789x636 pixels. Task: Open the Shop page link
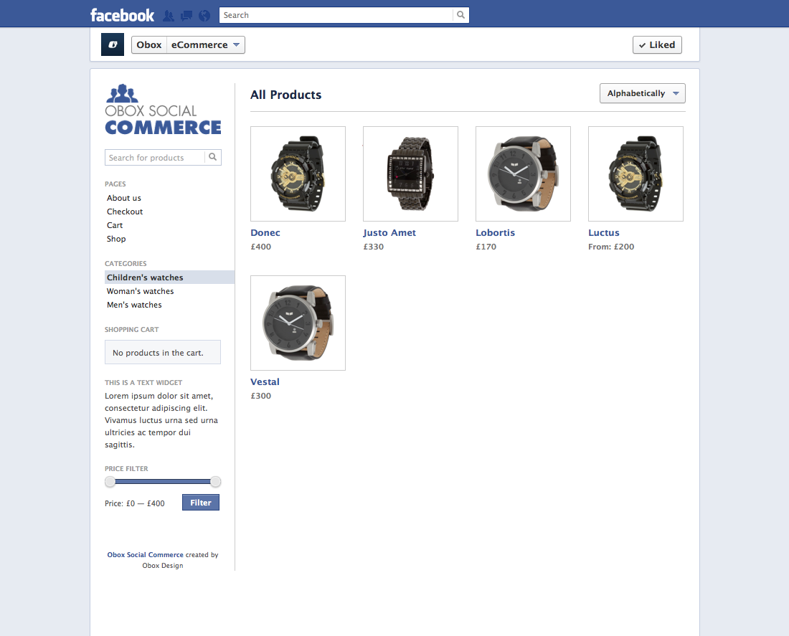coord(115,239)
